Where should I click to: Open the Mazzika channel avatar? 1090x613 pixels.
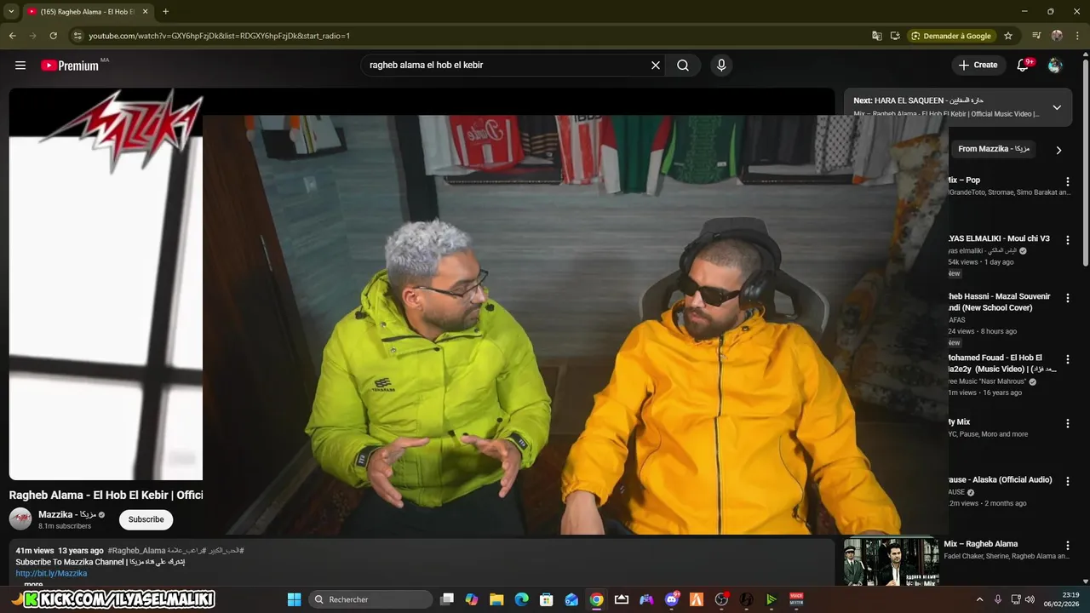[20, 518]
